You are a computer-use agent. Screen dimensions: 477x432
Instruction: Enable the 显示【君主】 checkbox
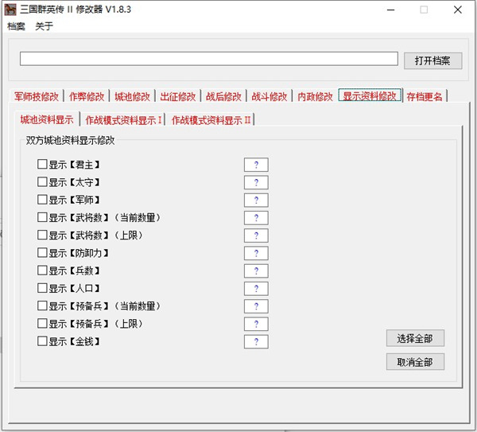click(x=42, y=165)
